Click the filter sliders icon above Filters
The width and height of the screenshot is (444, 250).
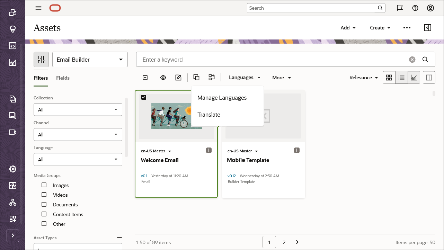coord(41,59)
